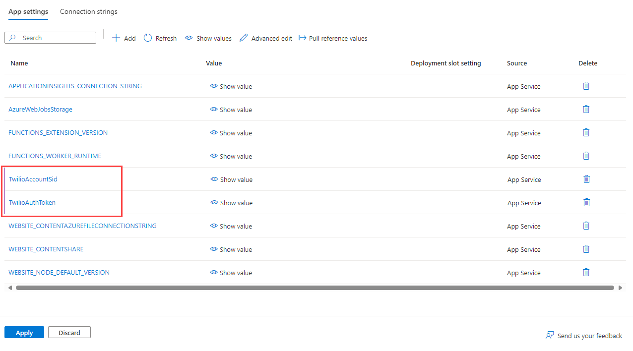Viewport: 633px width, 351px height.
Task: Remove the WEBSITE_CONTENTSHARE setting with trash icon
Action: 586,249
